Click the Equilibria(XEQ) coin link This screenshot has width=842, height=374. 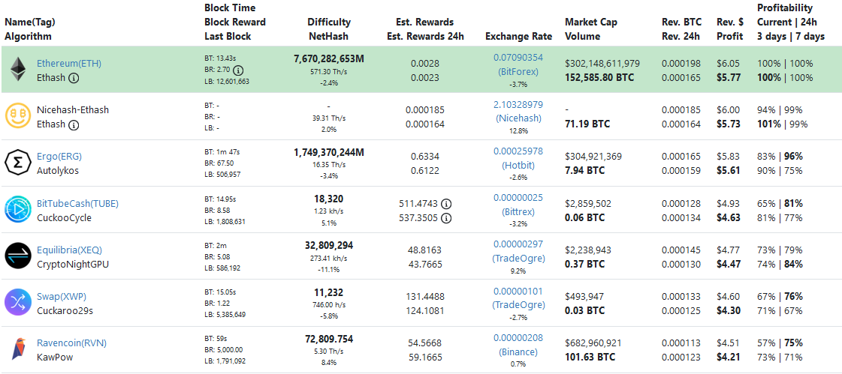point(69,250)
